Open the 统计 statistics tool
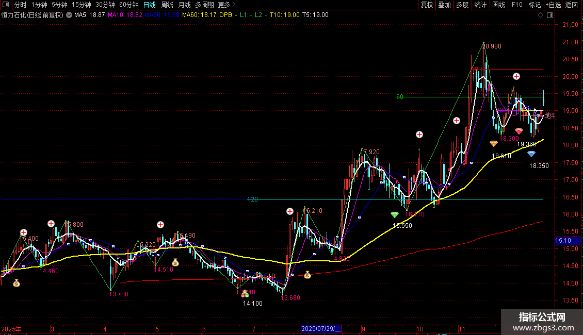 pyautogui.click(x=480, y=5)
